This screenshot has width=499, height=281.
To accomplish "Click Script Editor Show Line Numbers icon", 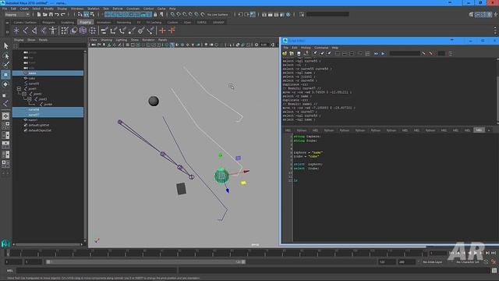I will tap(367, 54).
